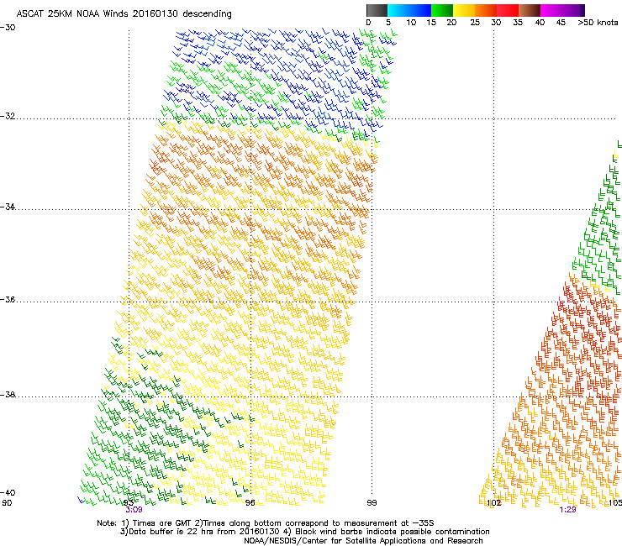Click the green 15-20 knots legend segment
The image size is (622, 546).
point(442,10)
